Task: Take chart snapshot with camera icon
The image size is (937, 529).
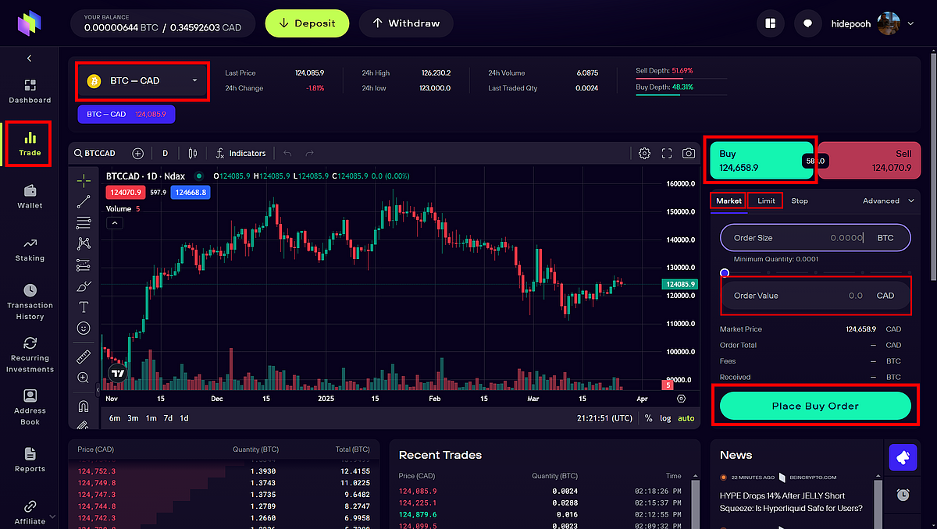Action: pyautogui.click(x=689, y=154)
